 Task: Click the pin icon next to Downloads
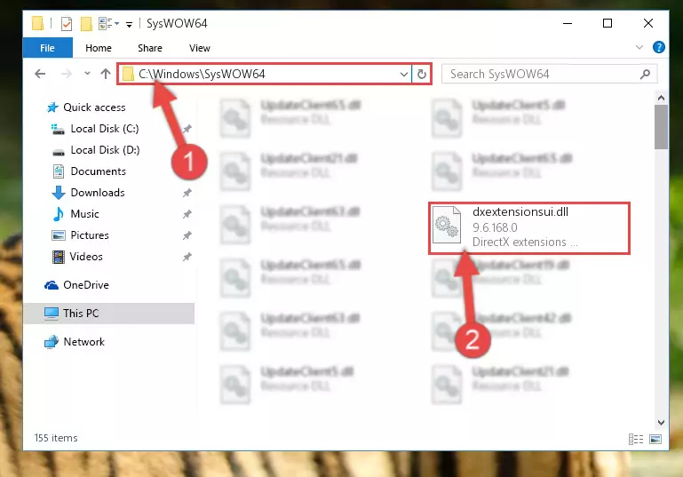click(x=187, y=193)
